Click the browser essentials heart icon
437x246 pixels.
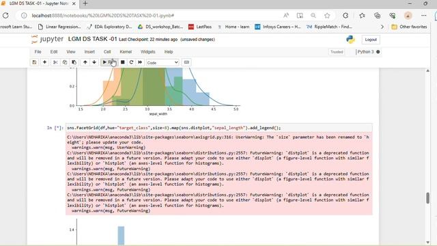click(393, 16)
